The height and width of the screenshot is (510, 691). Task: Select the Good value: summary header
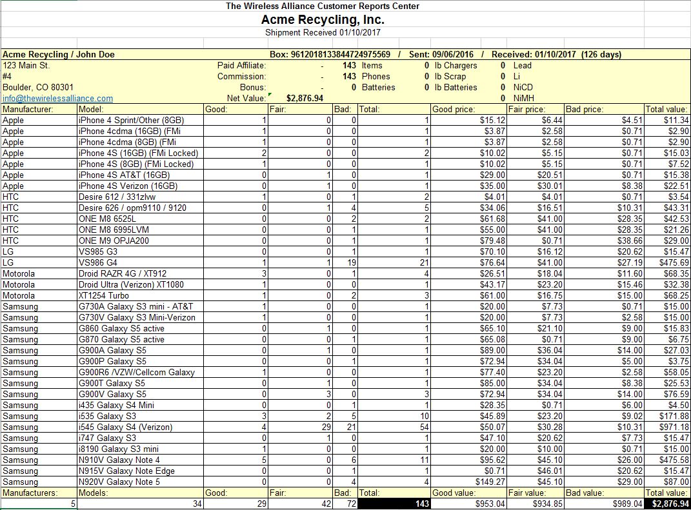(468, 493)
